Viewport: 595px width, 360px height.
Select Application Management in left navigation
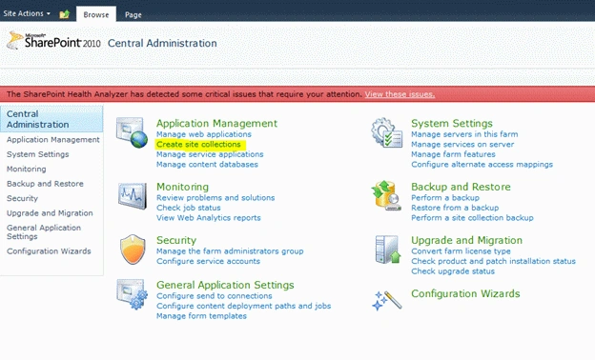[x=53, y=139]
